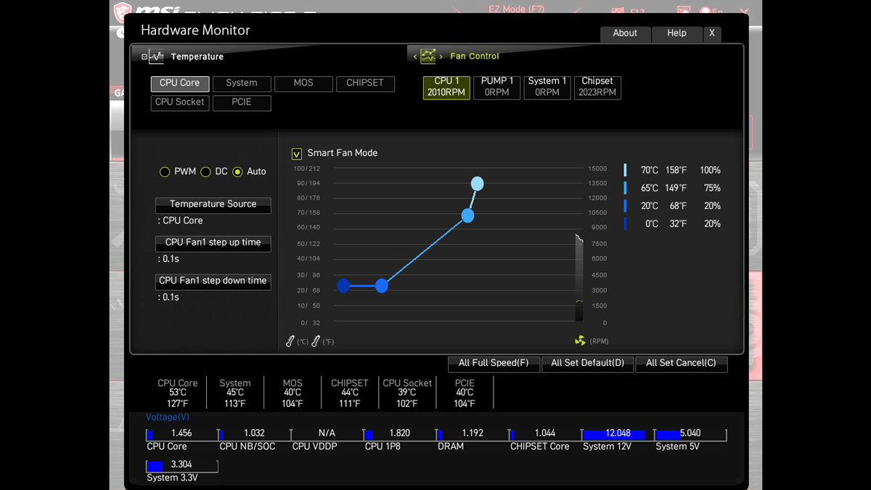Click the left arrow beside Fan Control
Viewport: 871px width, 490px height.
[415, 57]
